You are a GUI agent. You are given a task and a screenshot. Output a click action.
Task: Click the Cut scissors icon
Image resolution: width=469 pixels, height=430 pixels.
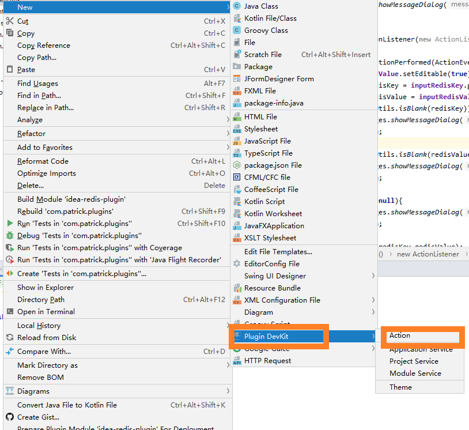10,21
